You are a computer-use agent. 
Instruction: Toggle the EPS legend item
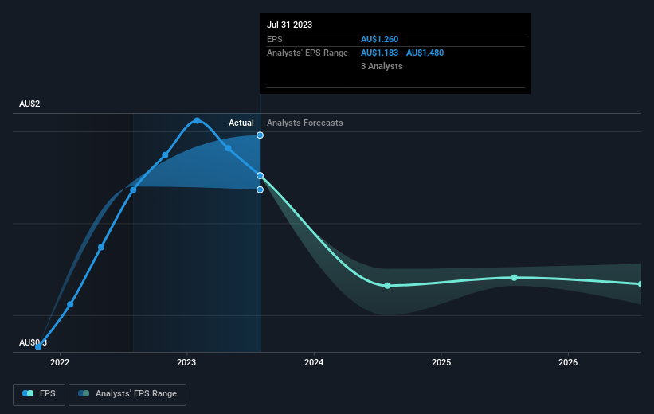coord(39,394)
